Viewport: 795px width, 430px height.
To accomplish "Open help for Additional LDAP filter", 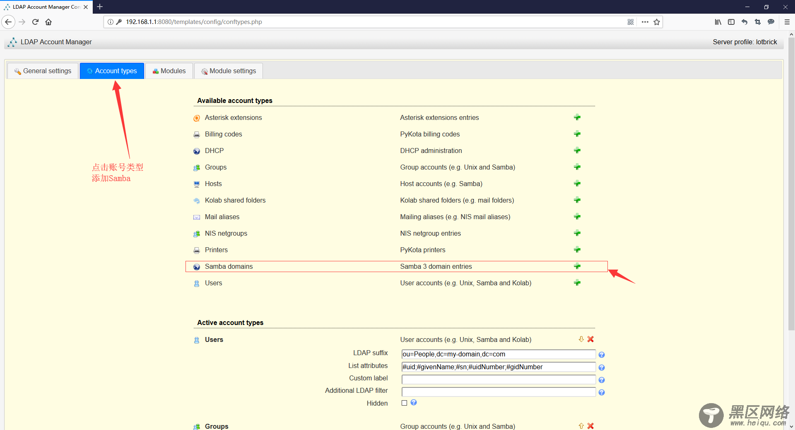I will tap(602, 392).
